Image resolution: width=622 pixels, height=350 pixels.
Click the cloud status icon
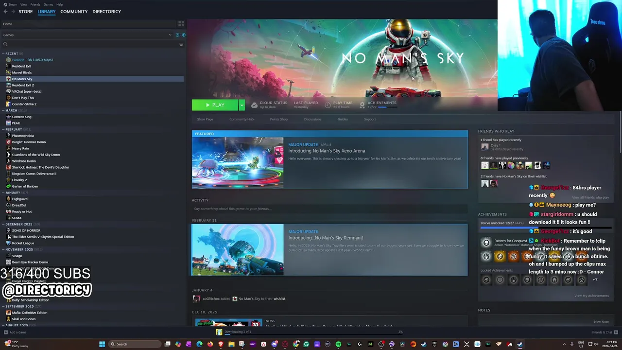(x=254, y=105)
